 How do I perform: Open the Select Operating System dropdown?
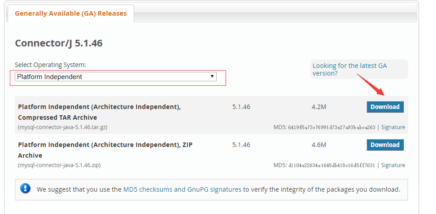pyautogui.click(x=116, y=77)
